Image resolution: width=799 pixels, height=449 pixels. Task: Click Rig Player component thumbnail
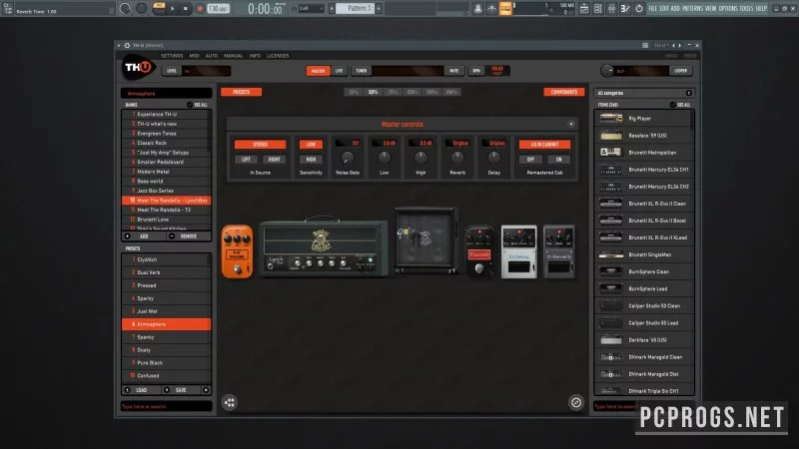pos(611,118)
